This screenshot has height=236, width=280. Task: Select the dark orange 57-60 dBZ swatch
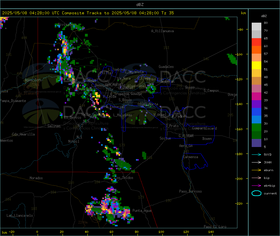256,50
